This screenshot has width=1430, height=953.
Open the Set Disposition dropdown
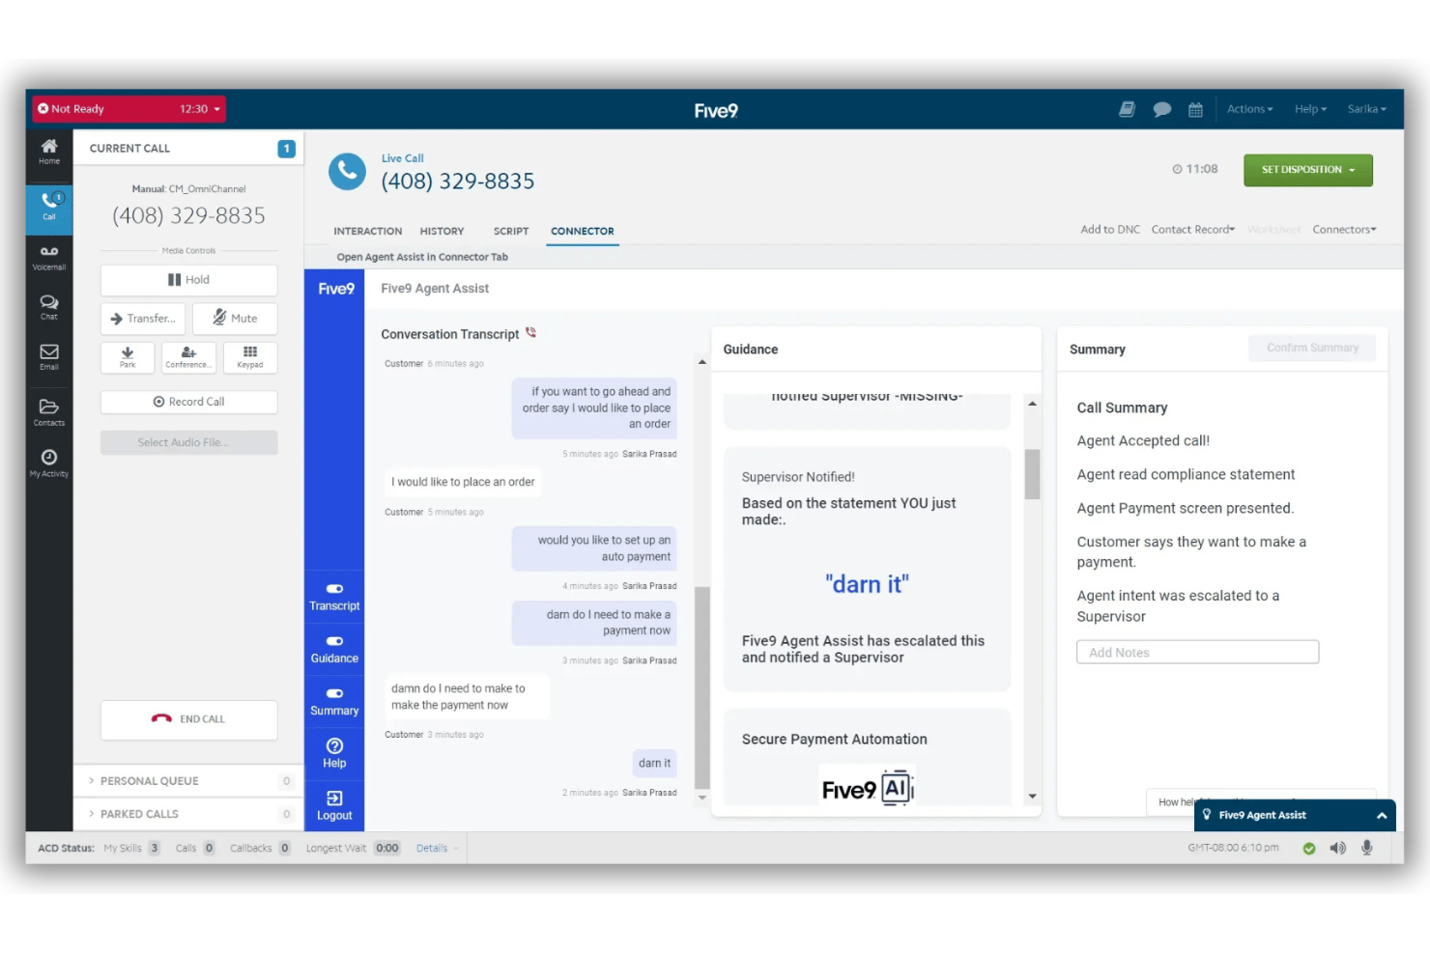1307,170
